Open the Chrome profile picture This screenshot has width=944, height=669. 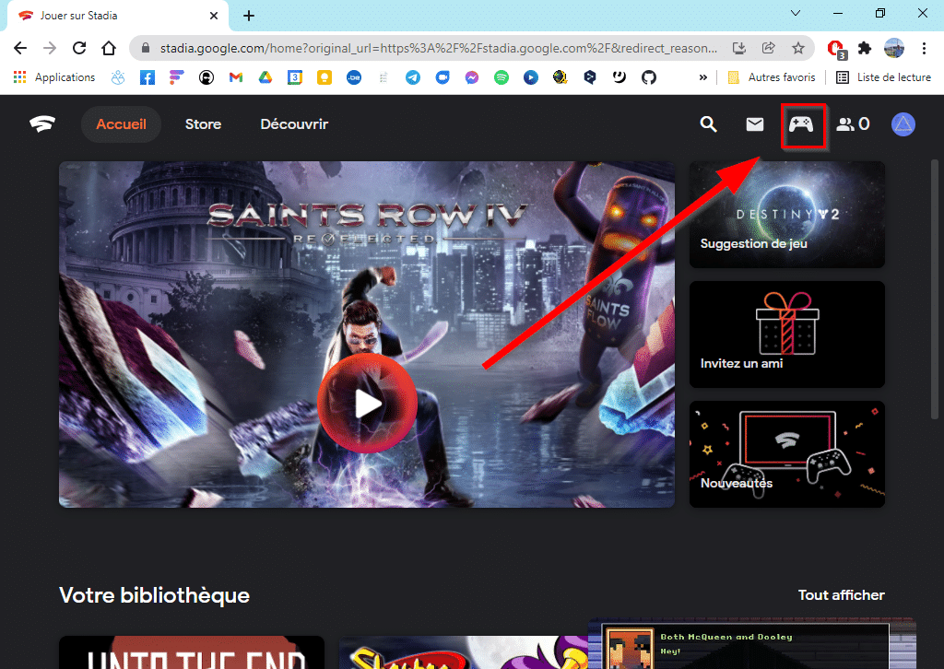point(894,48)
